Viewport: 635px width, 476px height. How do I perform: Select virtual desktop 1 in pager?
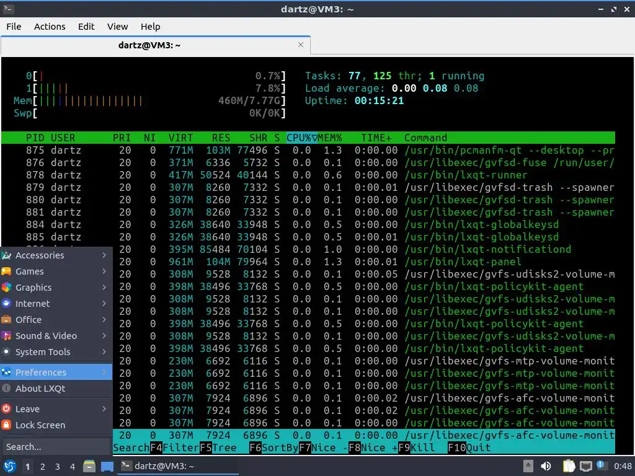point(27,467)
